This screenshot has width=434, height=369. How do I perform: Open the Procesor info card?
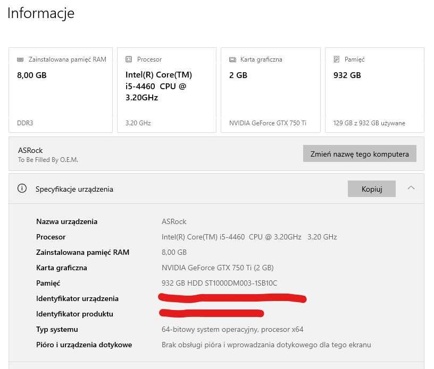coord(166,90)
